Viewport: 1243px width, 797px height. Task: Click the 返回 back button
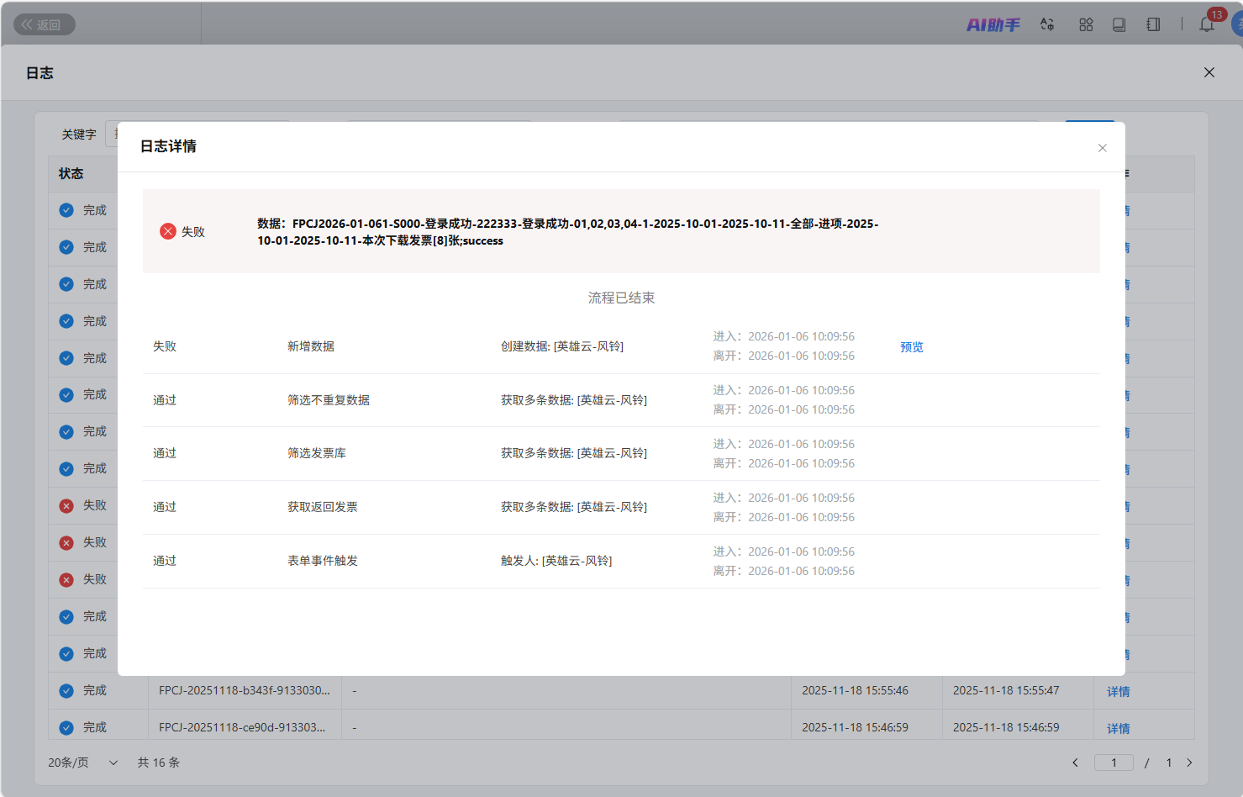[45, 25]
